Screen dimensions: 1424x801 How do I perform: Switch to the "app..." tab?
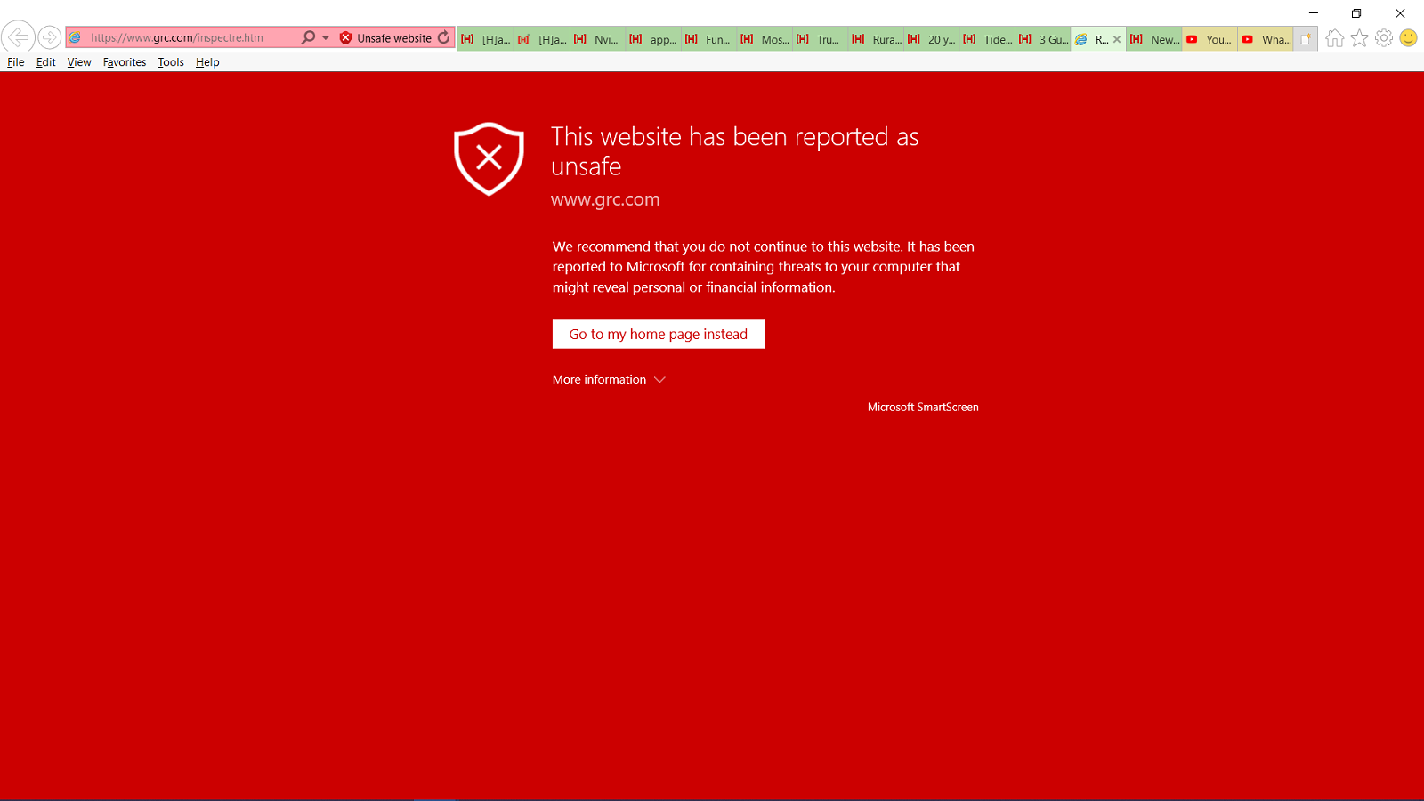click(653, 39)
